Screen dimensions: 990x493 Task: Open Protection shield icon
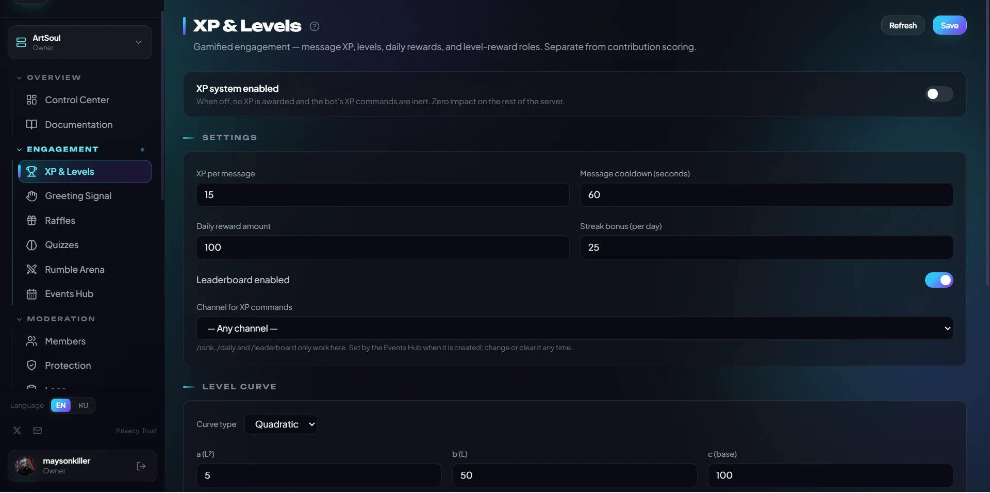pyautogui.click(x=31, y=365)
